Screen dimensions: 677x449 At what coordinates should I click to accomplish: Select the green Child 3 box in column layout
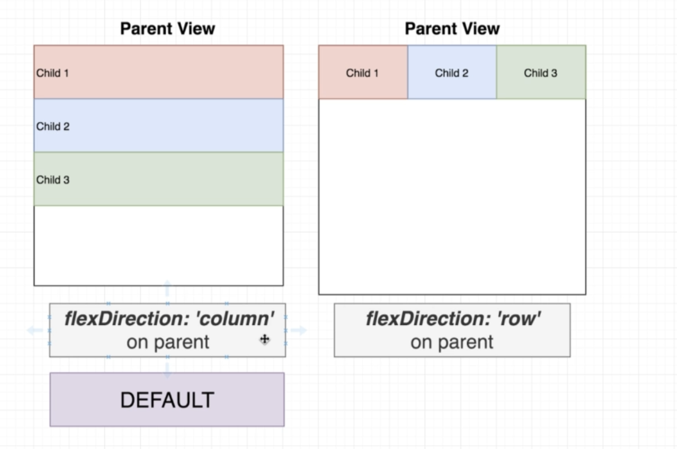click(x=158, y=179)
